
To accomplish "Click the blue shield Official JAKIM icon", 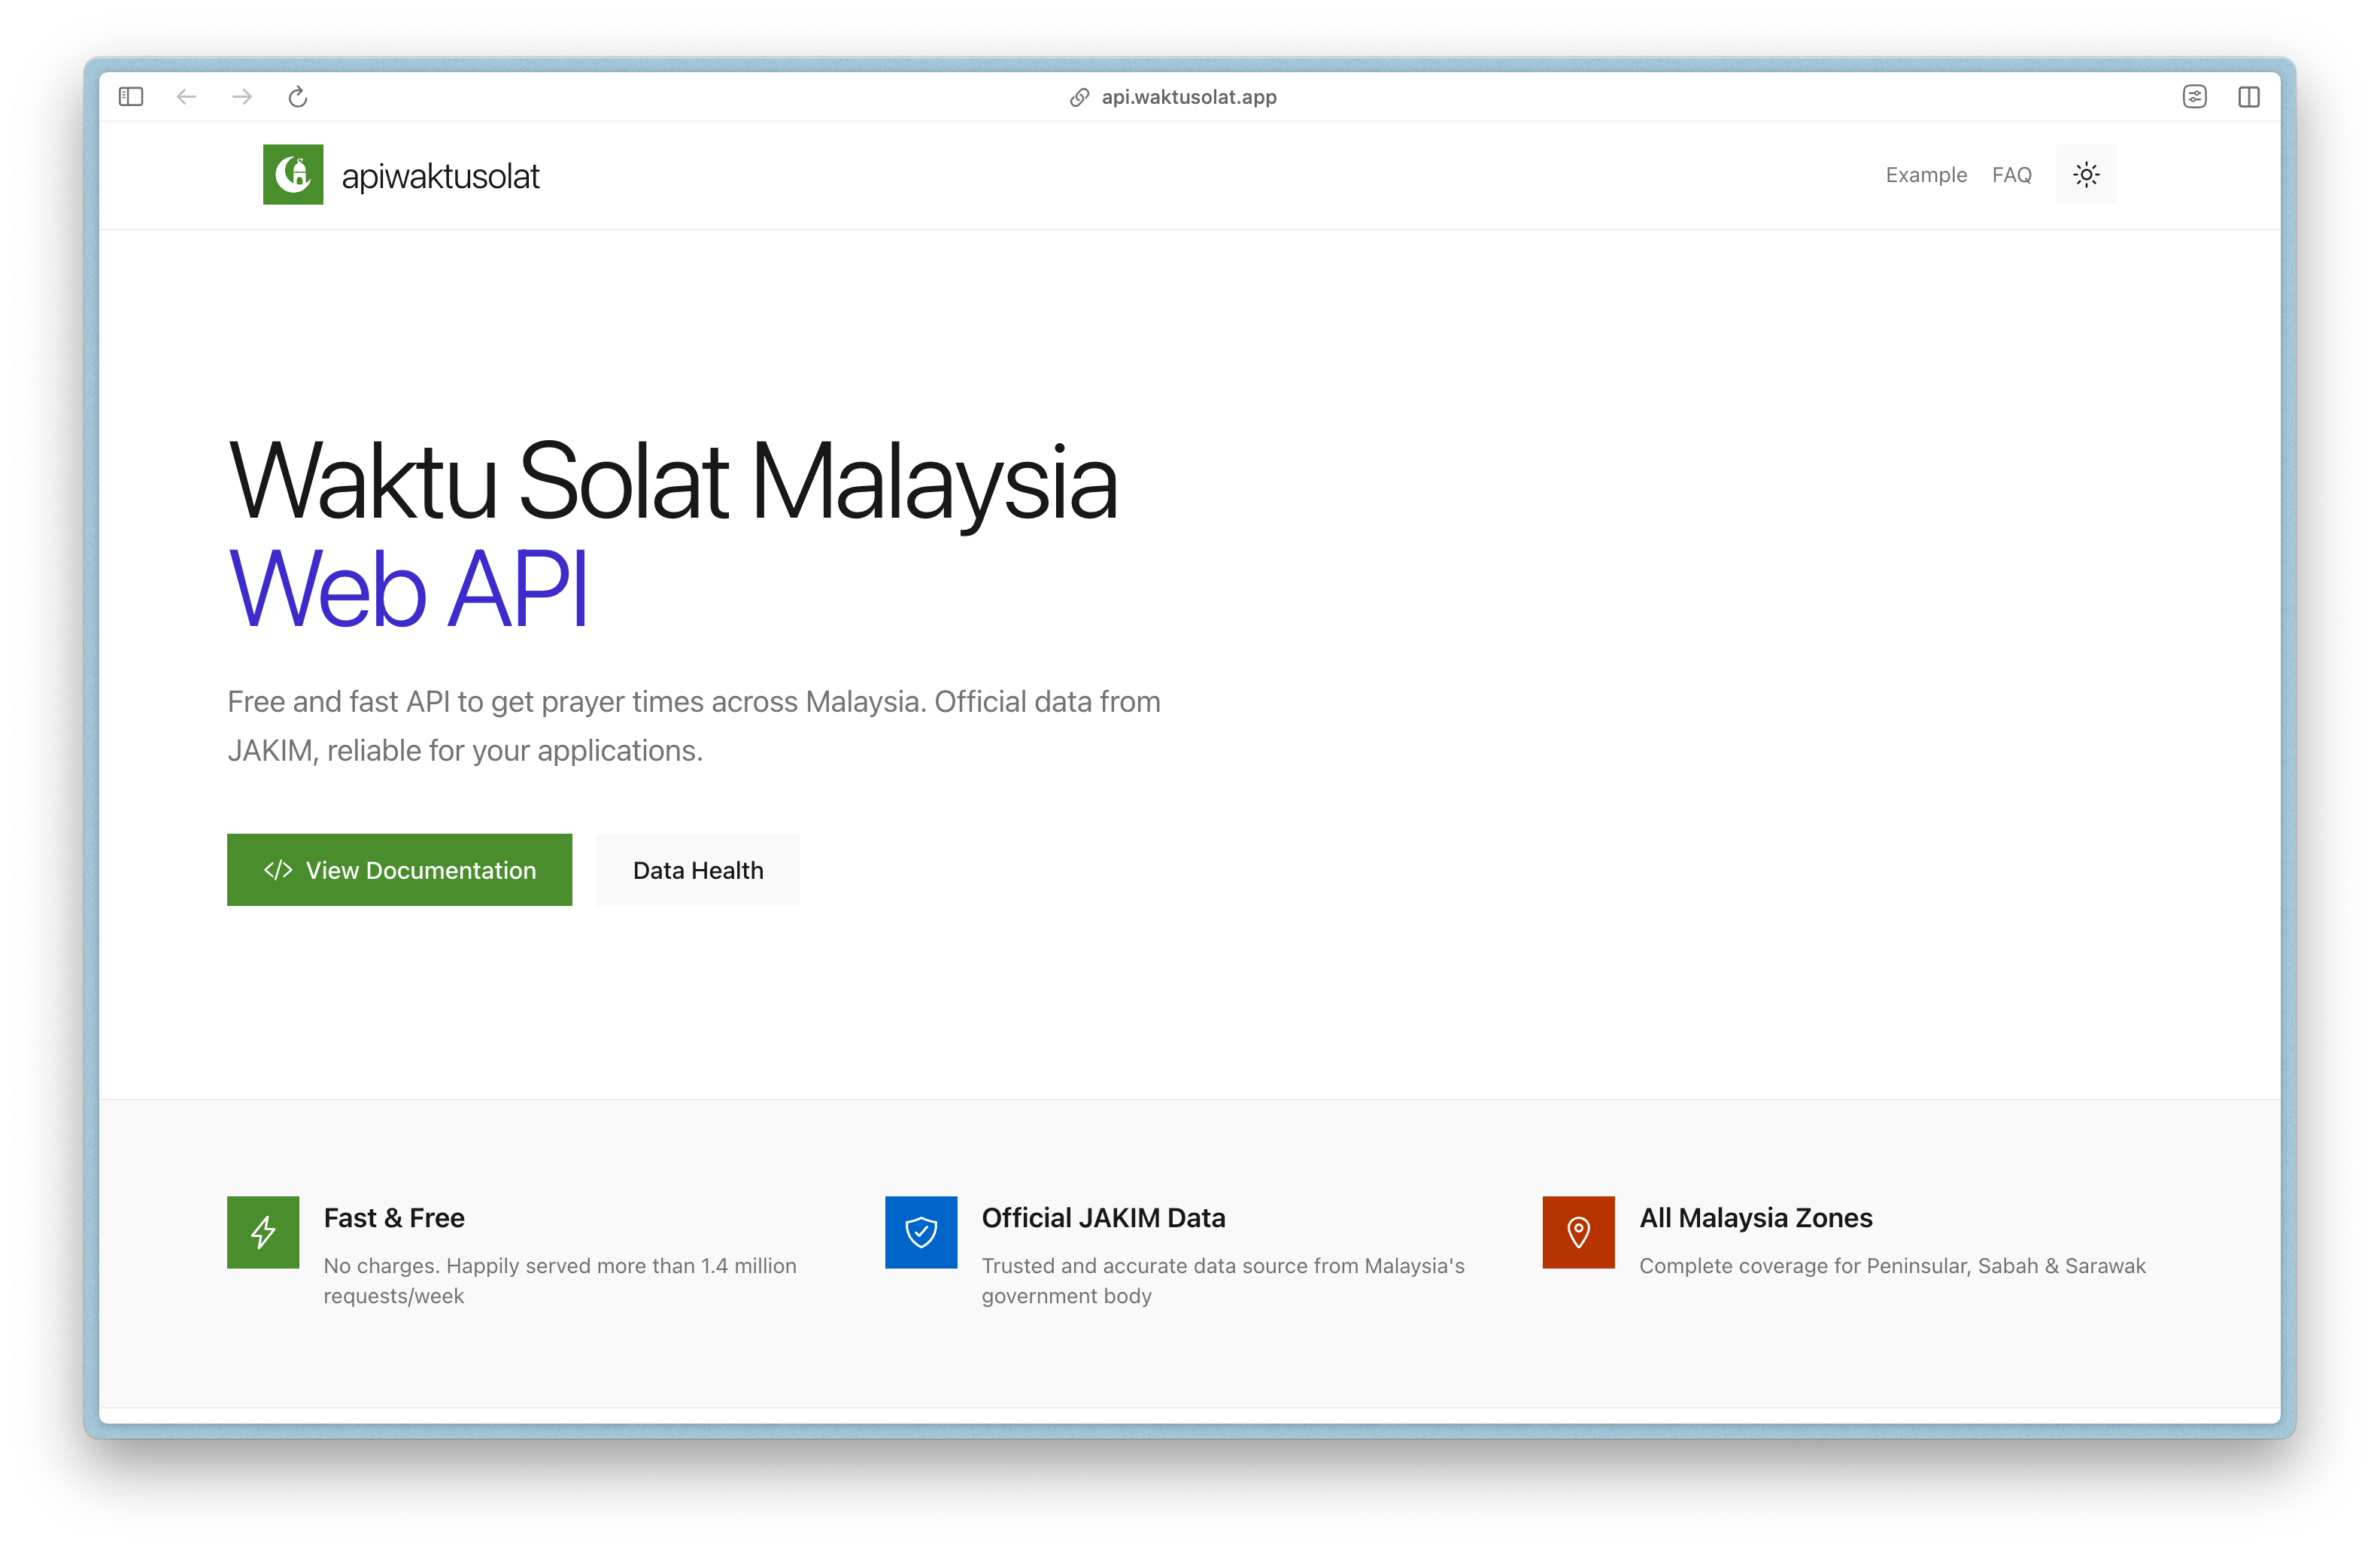I will pyautogui.click(x=921, y=1232).
